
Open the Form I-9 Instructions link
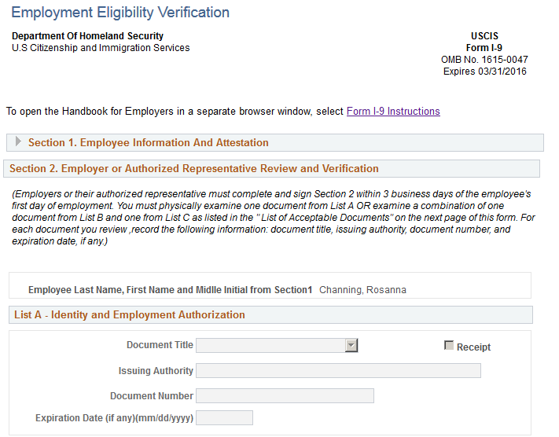pyautogui.click(x=393, y=111)
